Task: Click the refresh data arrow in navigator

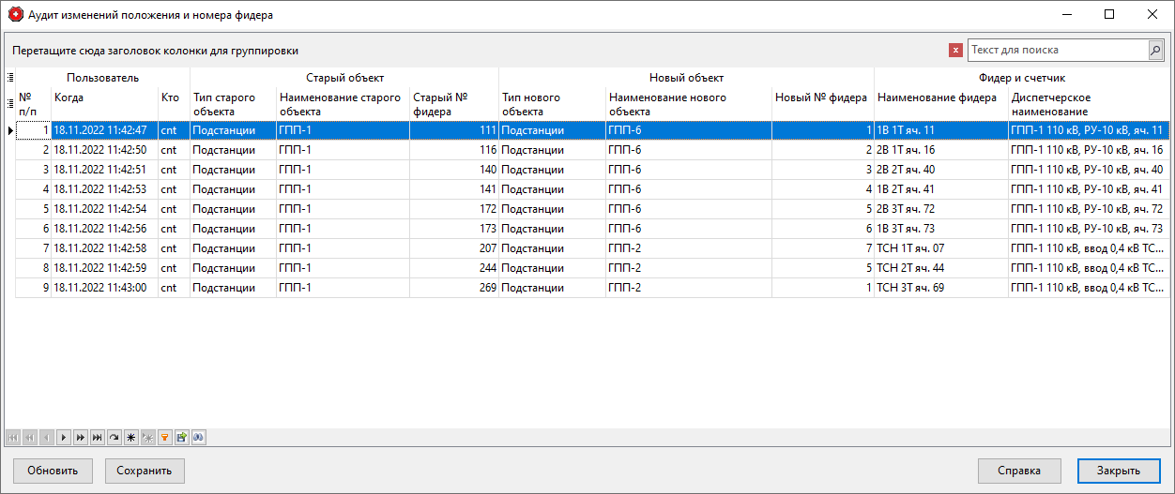Action: 114,437
